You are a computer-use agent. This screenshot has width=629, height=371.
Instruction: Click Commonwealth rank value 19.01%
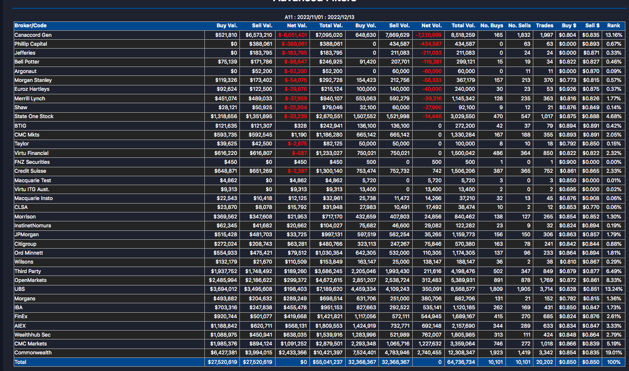[614, 353]
